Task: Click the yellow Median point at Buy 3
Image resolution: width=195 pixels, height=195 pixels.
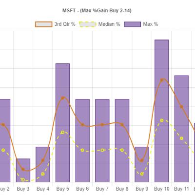Action: coord(23,180)
